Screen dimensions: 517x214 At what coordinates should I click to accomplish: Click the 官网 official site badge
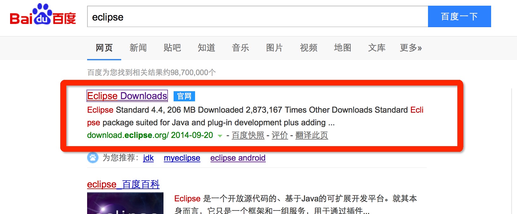click(184, 96)
